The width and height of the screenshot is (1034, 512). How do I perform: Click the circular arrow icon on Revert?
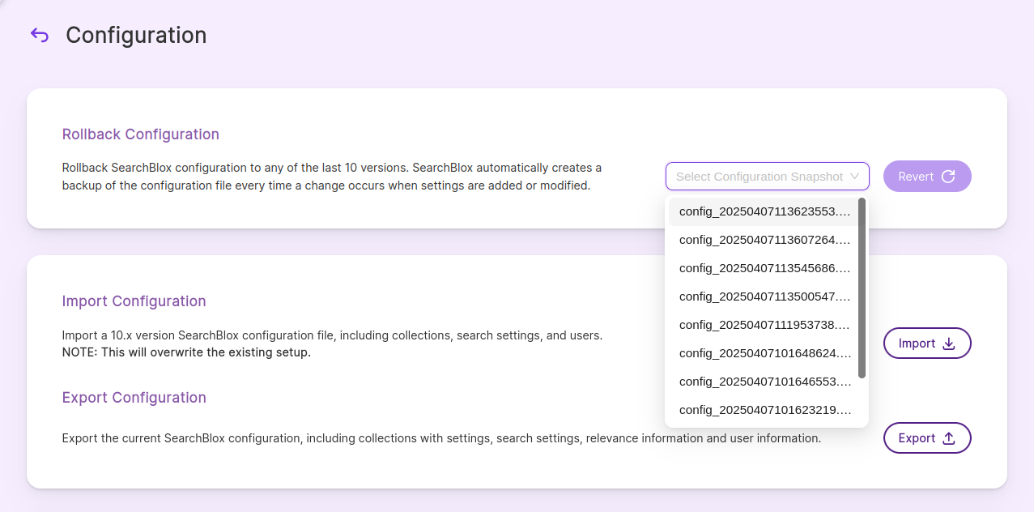click(x=948, y=176)
